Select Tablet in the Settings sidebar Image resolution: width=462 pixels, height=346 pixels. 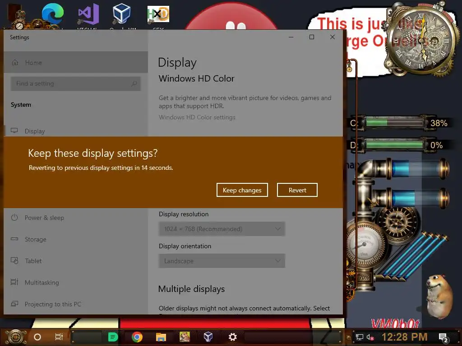tap(76, 261)
